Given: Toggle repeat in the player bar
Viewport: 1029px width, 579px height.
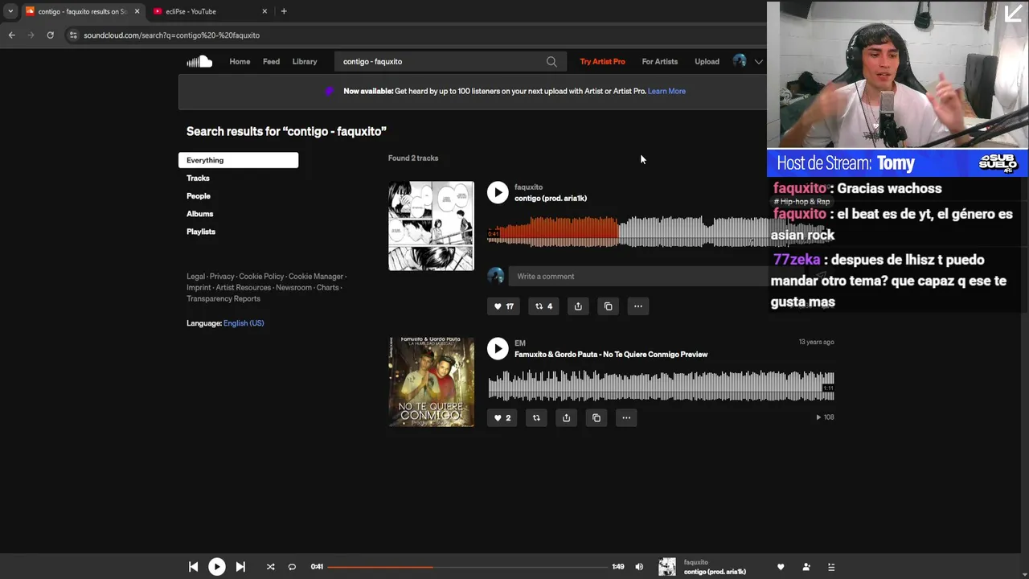Looking at the screenshot, I should pos(292,567).
